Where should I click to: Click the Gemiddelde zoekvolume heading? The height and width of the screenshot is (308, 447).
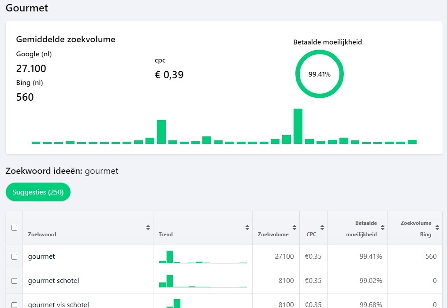coord(66,39)
